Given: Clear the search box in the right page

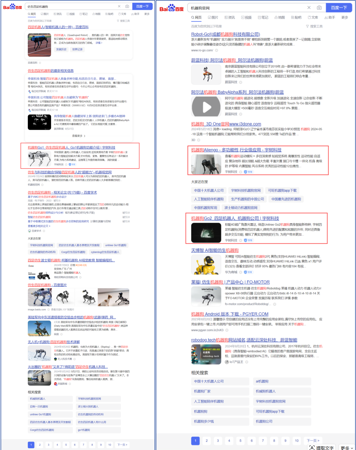Looking at the screenshot, I should [x=309, y=8].
